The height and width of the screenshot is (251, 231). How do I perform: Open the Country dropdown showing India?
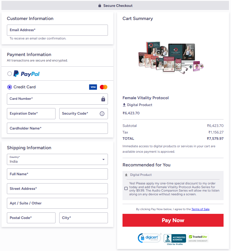[57, 160]
